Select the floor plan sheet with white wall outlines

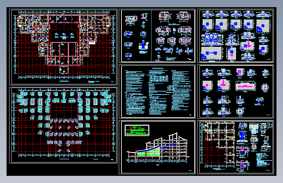pos(63,47)
